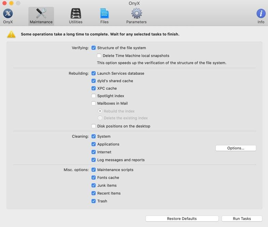Click Restore Defaults button
The height and width of the screenshot is (227, 268).
click(x=182, y=218)
